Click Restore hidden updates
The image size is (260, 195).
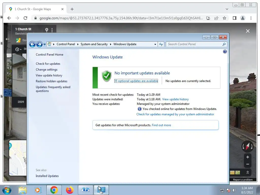coord(52,81)
